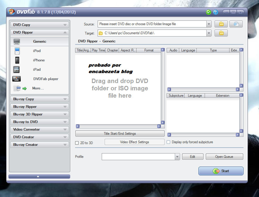Image resolution: width=259 pixels, height=197 pixels.
Task: Select the iPod device icon
Action: coord(17,51)
